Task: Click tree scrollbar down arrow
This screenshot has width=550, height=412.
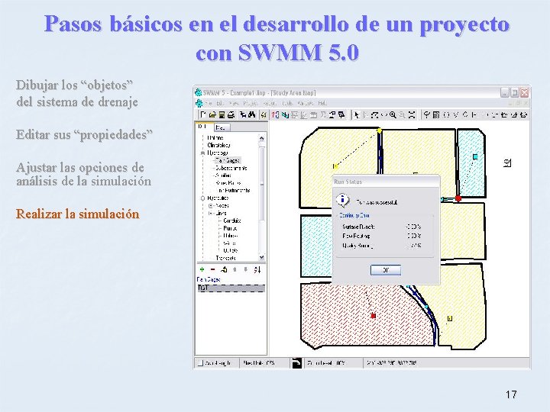Action: coord(262,258)
